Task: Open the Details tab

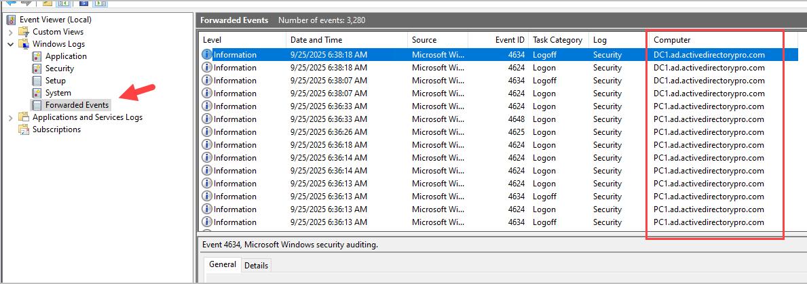Action: point(256,266)
